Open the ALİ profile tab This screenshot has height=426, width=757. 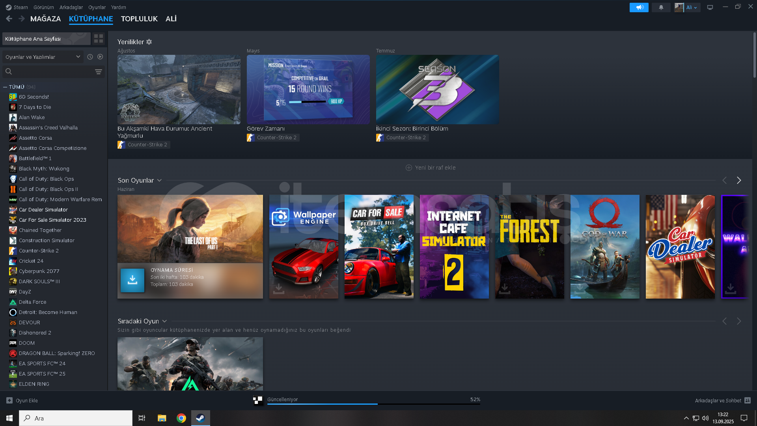(x=171, y=19)
